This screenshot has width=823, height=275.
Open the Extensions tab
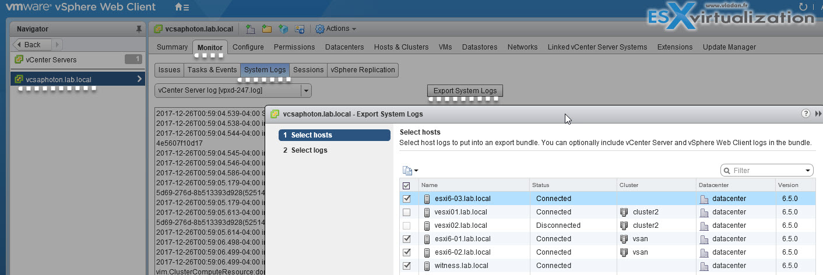[675, 47]
